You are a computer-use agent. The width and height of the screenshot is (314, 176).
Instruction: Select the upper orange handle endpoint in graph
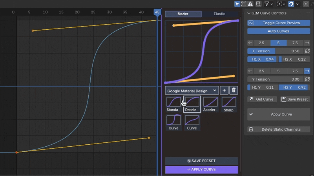point(33,31)
